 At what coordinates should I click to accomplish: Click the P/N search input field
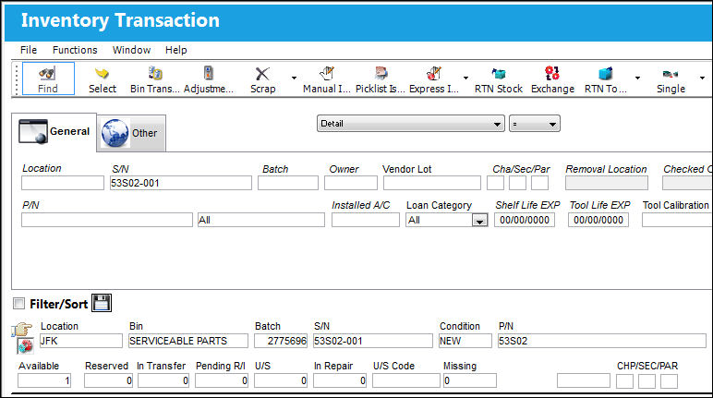[107, 220]
